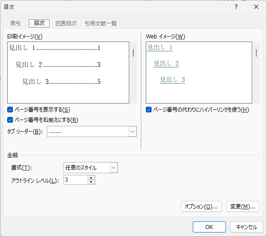Viewport: 267px width, 237px height.
Task: Open the 引用文献一覧 tab
Action: pos(101,23)
